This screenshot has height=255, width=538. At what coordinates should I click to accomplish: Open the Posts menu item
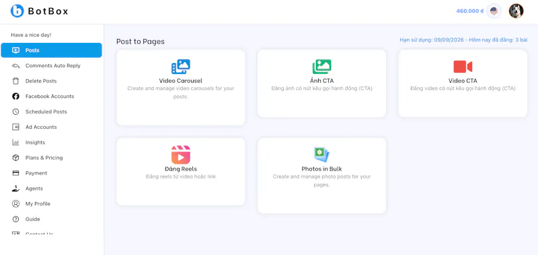[x=52, y=50]
